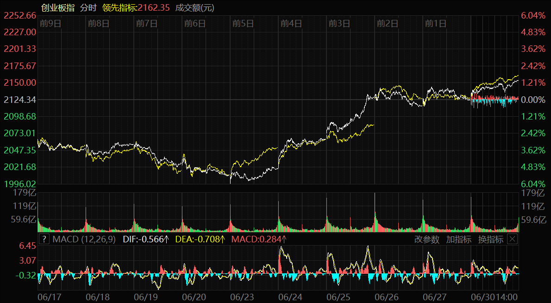Jump to the 前9日 day section
Image resolution: width=551 pixels, height=303 pixels.
click(x=50, y=23)
